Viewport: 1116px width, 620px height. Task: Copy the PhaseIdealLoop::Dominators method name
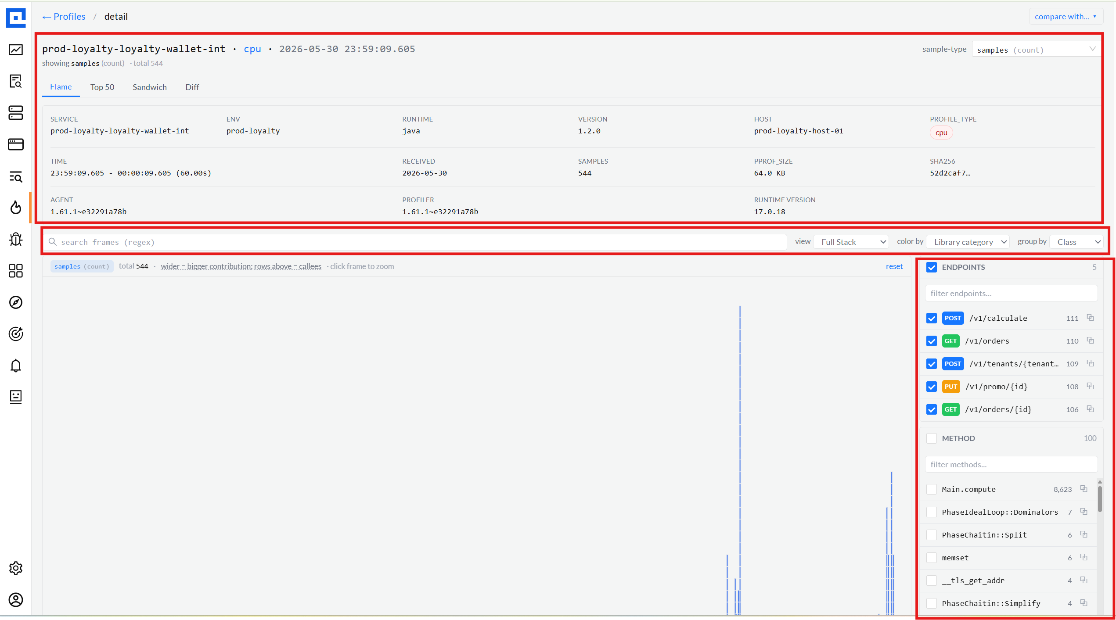coord(1084,512)
